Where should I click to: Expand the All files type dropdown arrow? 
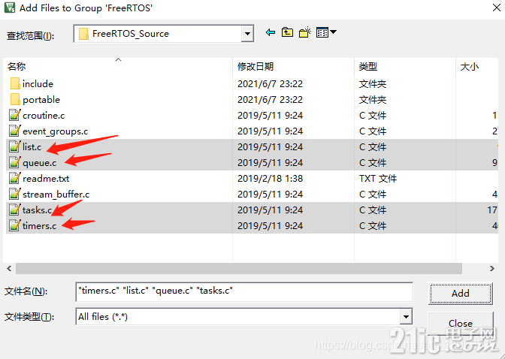point(406,317)
